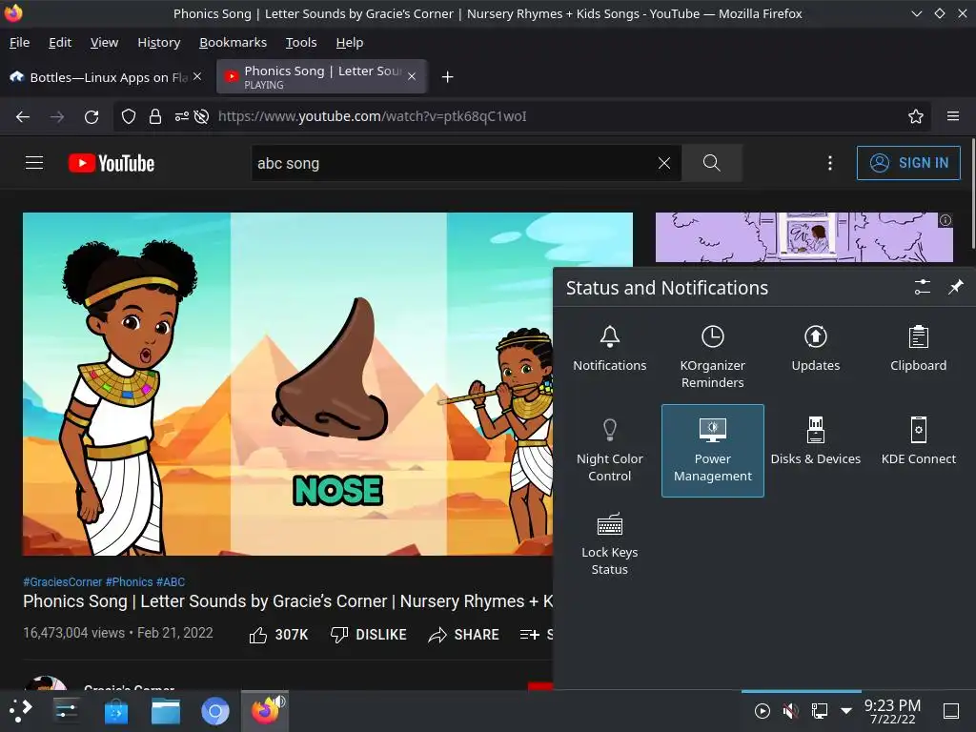Open YouTube settings three-dot menu
The height and width of the screenshot is (732, 976).
tap(829, 163)
